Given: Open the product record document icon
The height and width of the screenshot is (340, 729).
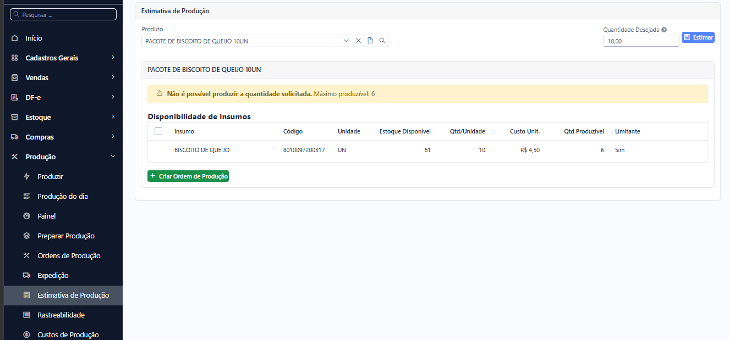Looking at the screenshot, I should click(x=370, y=41).
